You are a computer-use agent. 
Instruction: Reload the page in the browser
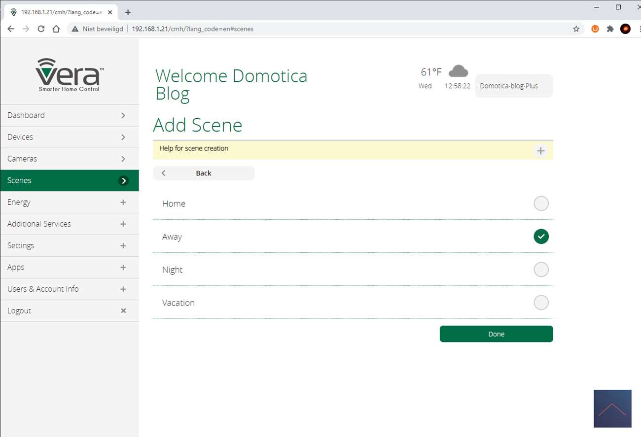coord(41,29)
